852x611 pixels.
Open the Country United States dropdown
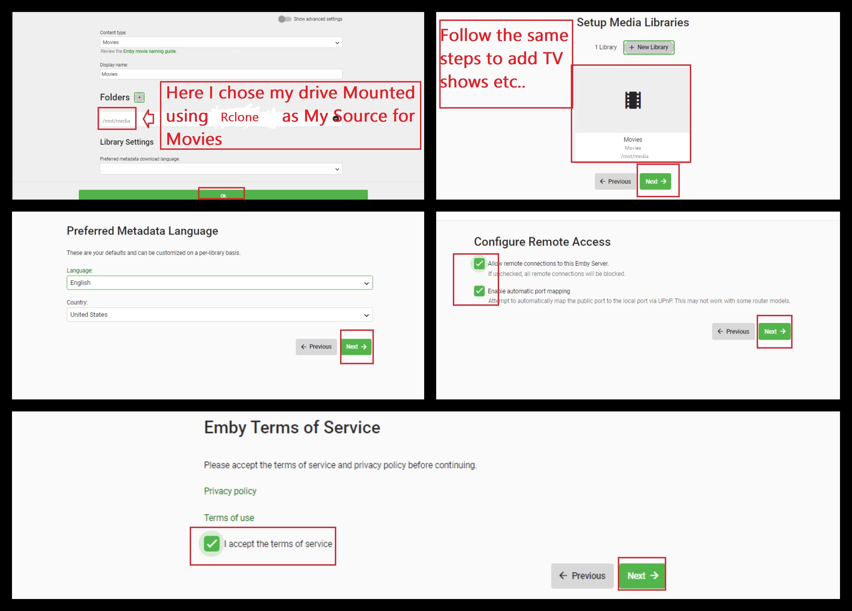click(x=219, y=315)
